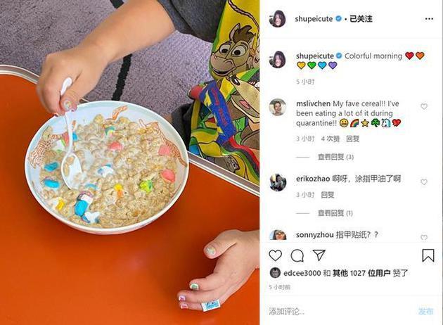Open edcee3000 liker avatar
Screen dimensions: 443x325
pos(275,273)
